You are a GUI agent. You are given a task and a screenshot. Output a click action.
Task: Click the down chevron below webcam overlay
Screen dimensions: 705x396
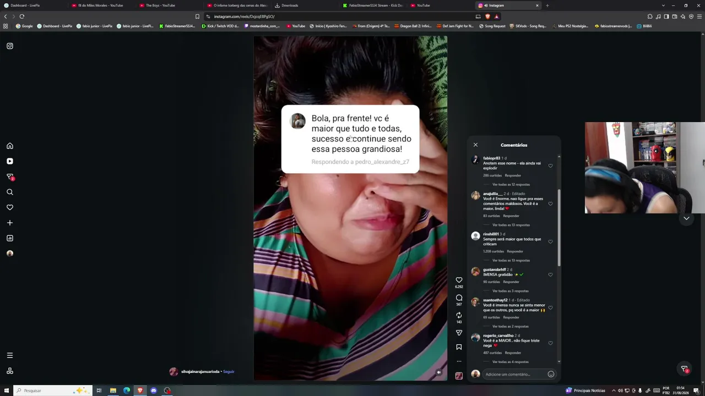click(x=686, y=218)
